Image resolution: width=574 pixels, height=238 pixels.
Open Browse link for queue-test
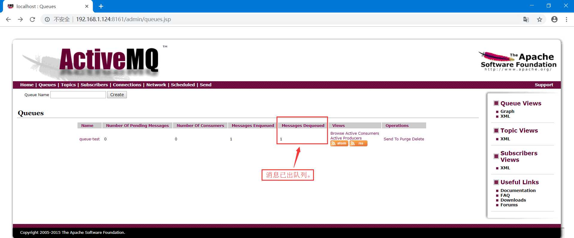tap(337, 133)
